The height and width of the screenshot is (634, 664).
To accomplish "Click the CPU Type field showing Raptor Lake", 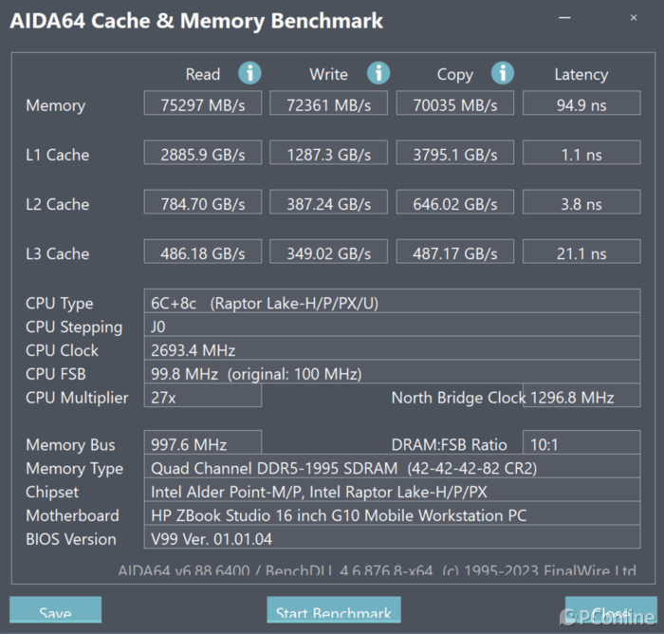I will (x=391, y=303).
